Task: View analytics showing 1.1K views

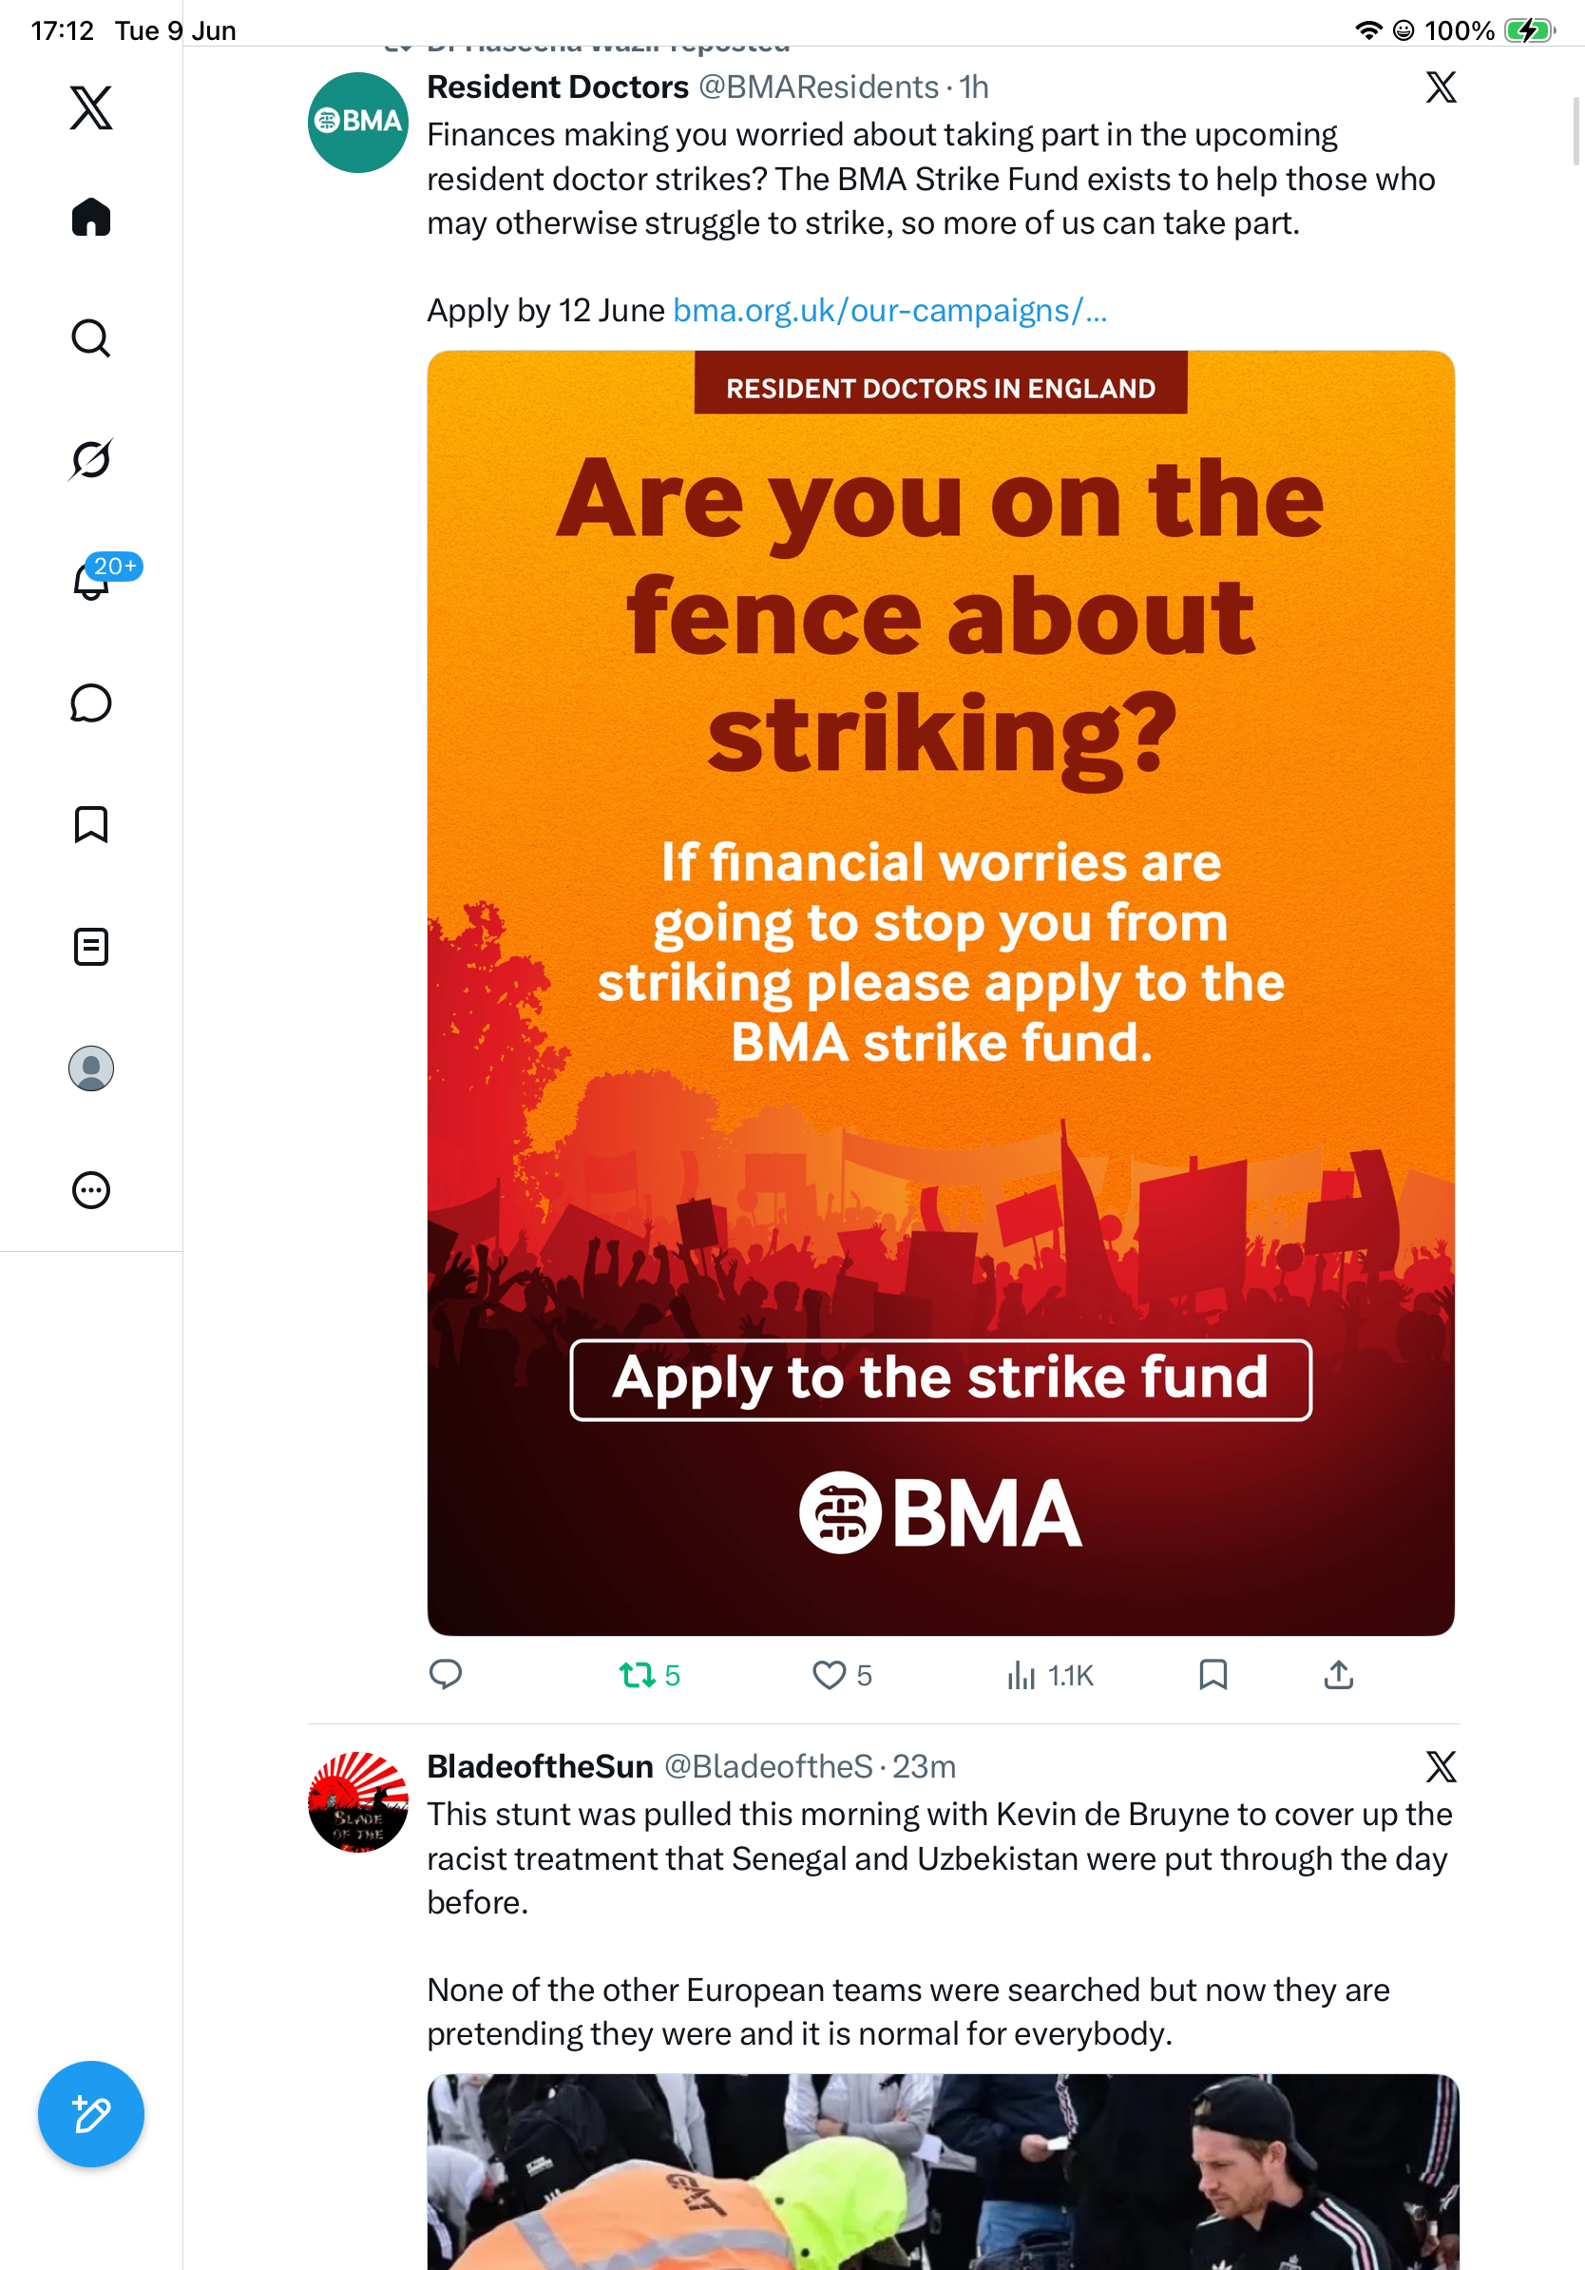Action: [1049, 1675]
